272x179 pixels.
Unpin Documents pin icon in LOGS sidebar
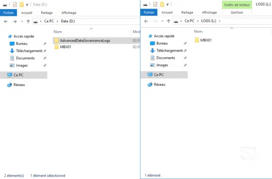[185, 58]
